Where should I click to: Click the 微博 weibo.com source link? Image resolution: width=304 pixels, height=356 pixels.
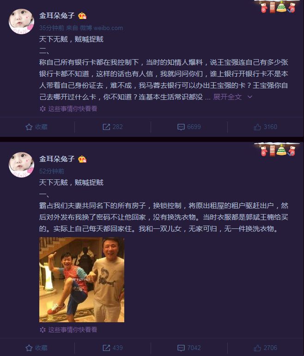coord(101,28)
